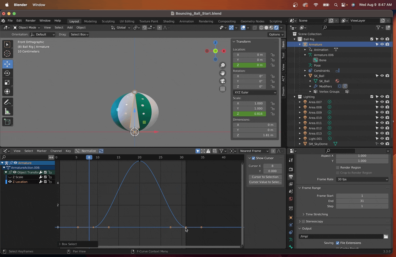Image resolution: width=396 pixels, height=257 pixels.
Task: Choose the Select Box tool icon
Action: tap(7, 44)
